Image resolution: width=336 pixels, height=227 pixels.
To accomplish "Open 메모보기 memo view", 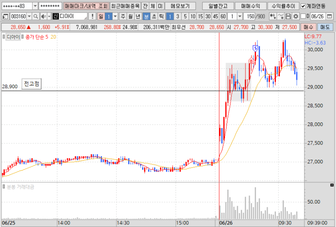I will [180, 6].
